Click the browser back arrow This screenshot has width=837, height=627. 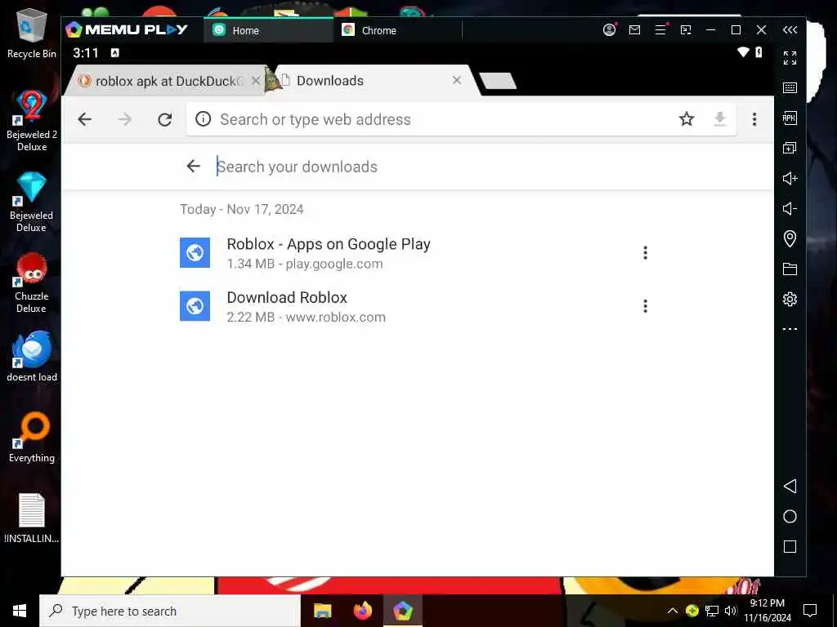click(85, 119)
